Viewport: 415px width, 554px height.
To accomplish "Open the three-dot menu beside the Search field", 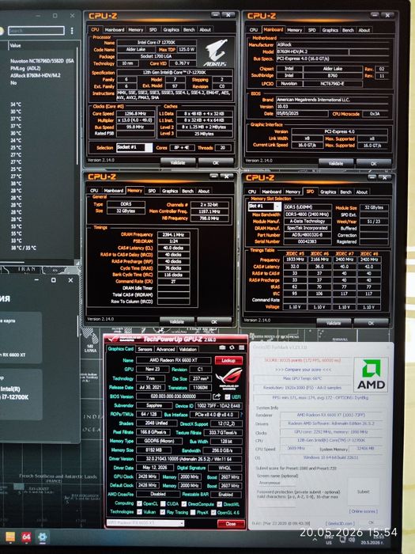I will (72, 31).
